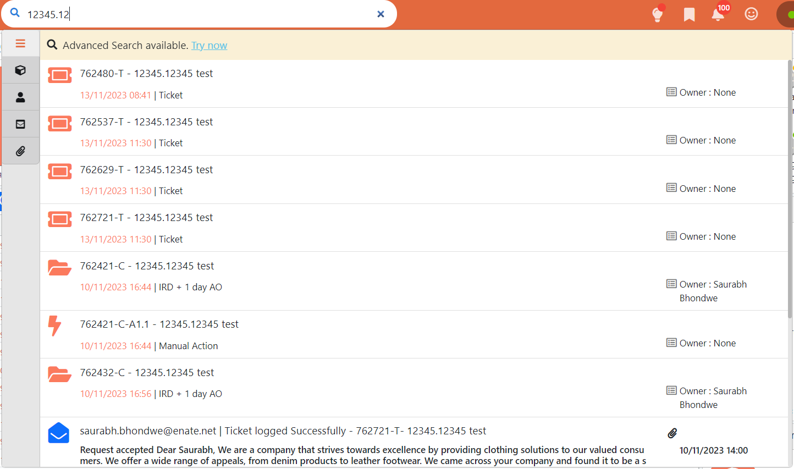Open the bookmark icon in header
This screenshot has width=794, height=469.
point(689,14)
